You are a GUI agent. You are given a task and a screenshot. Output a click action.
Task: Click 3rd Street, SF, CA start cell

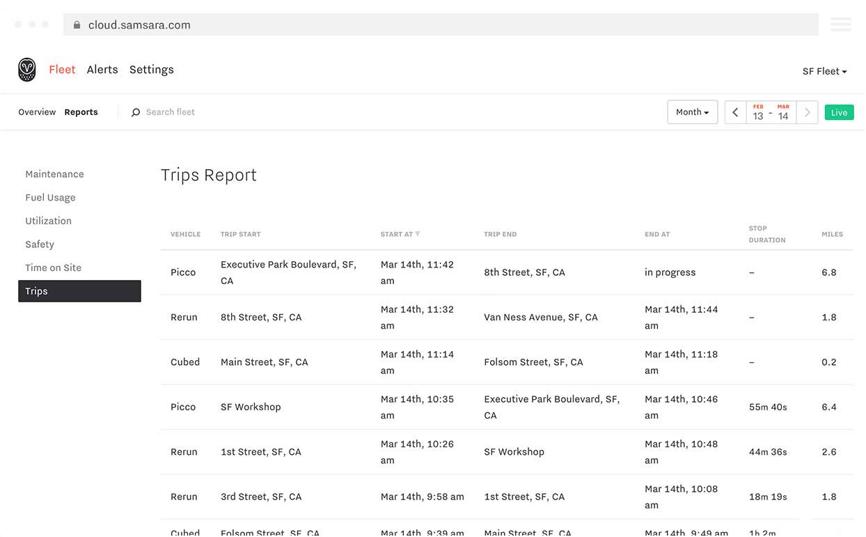(261, 497)
